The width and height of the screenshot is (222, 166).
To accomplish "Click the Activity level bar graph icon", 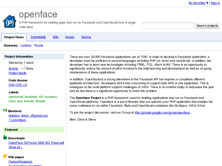I will [x=23, y=68].
